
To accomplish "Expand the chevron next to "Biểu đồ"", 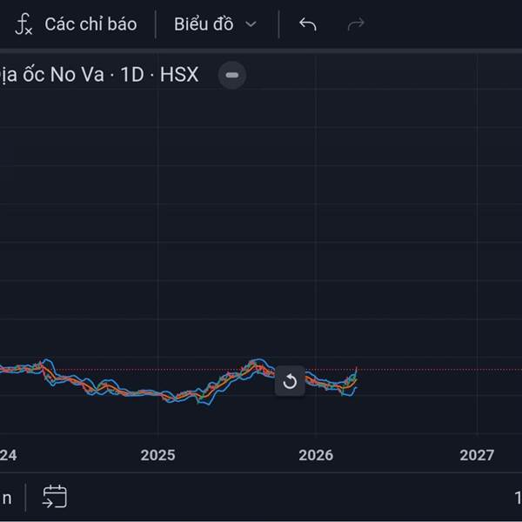I will (251, 24).
